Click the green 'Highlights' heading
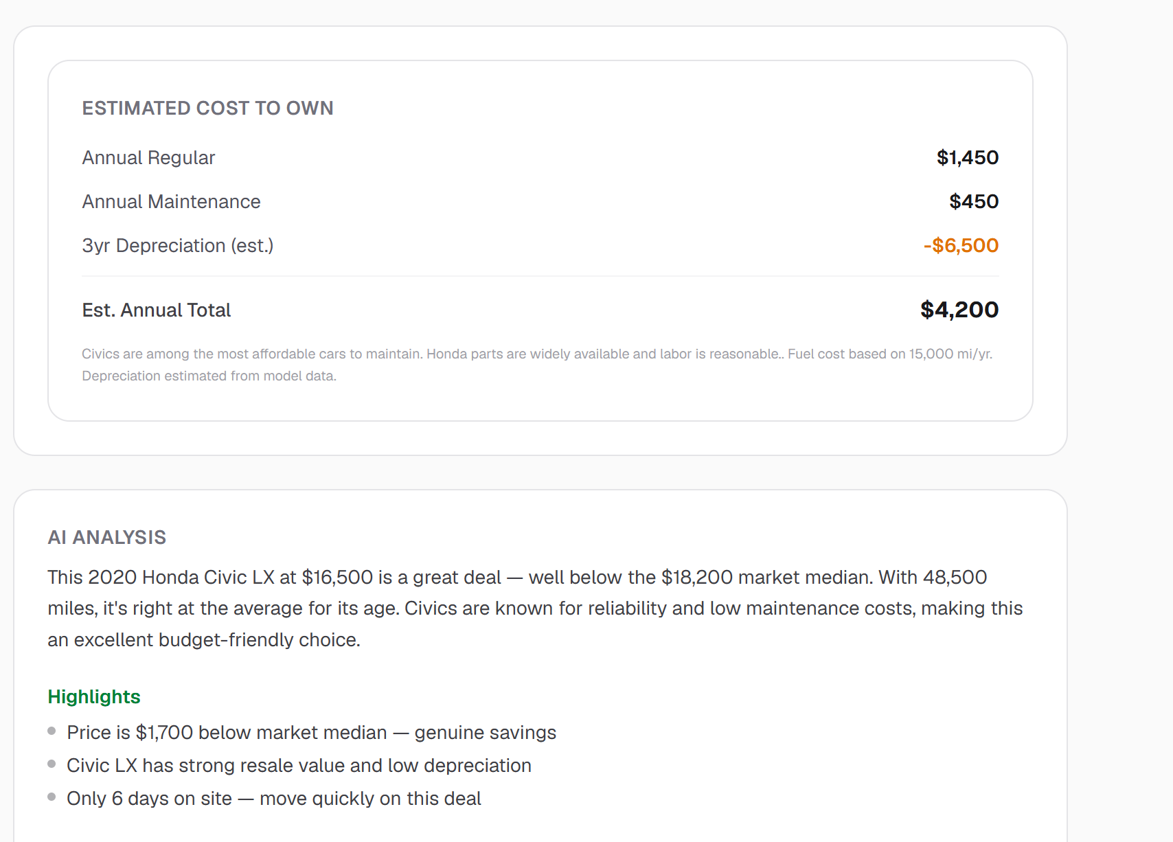Viewport: 1173px width, 842px height. click(x=94, y=697)
